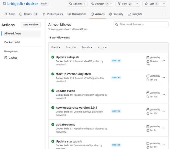
Task: Click success checkmark of startup version adjusted
Action: click(x=53, y=74)
